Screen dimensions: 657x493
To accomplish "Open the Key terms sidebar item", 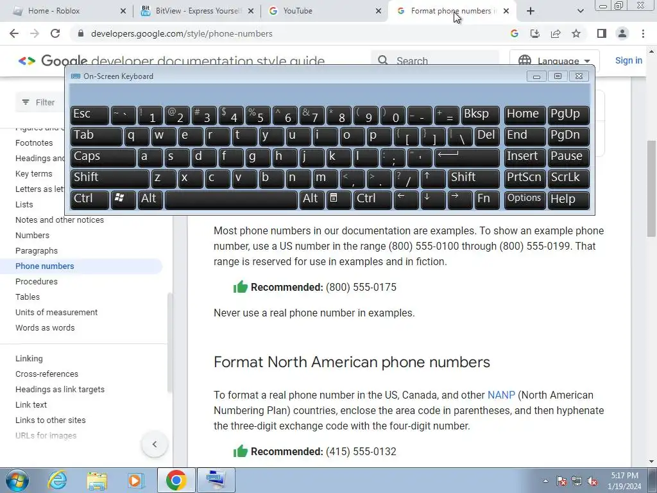I will coord(34,173).
